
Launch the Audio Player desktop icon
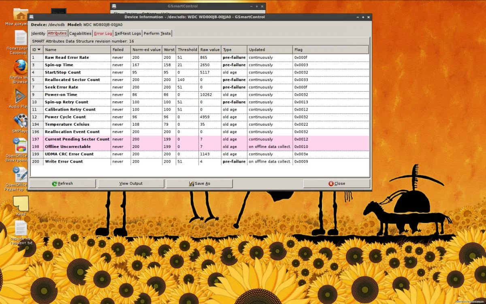pos(20,96)
